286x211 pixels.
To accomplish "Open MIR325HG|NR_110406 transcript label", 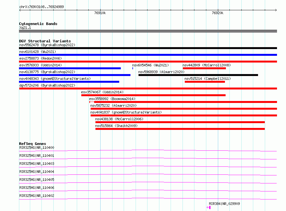I will [x=37, y=188].
